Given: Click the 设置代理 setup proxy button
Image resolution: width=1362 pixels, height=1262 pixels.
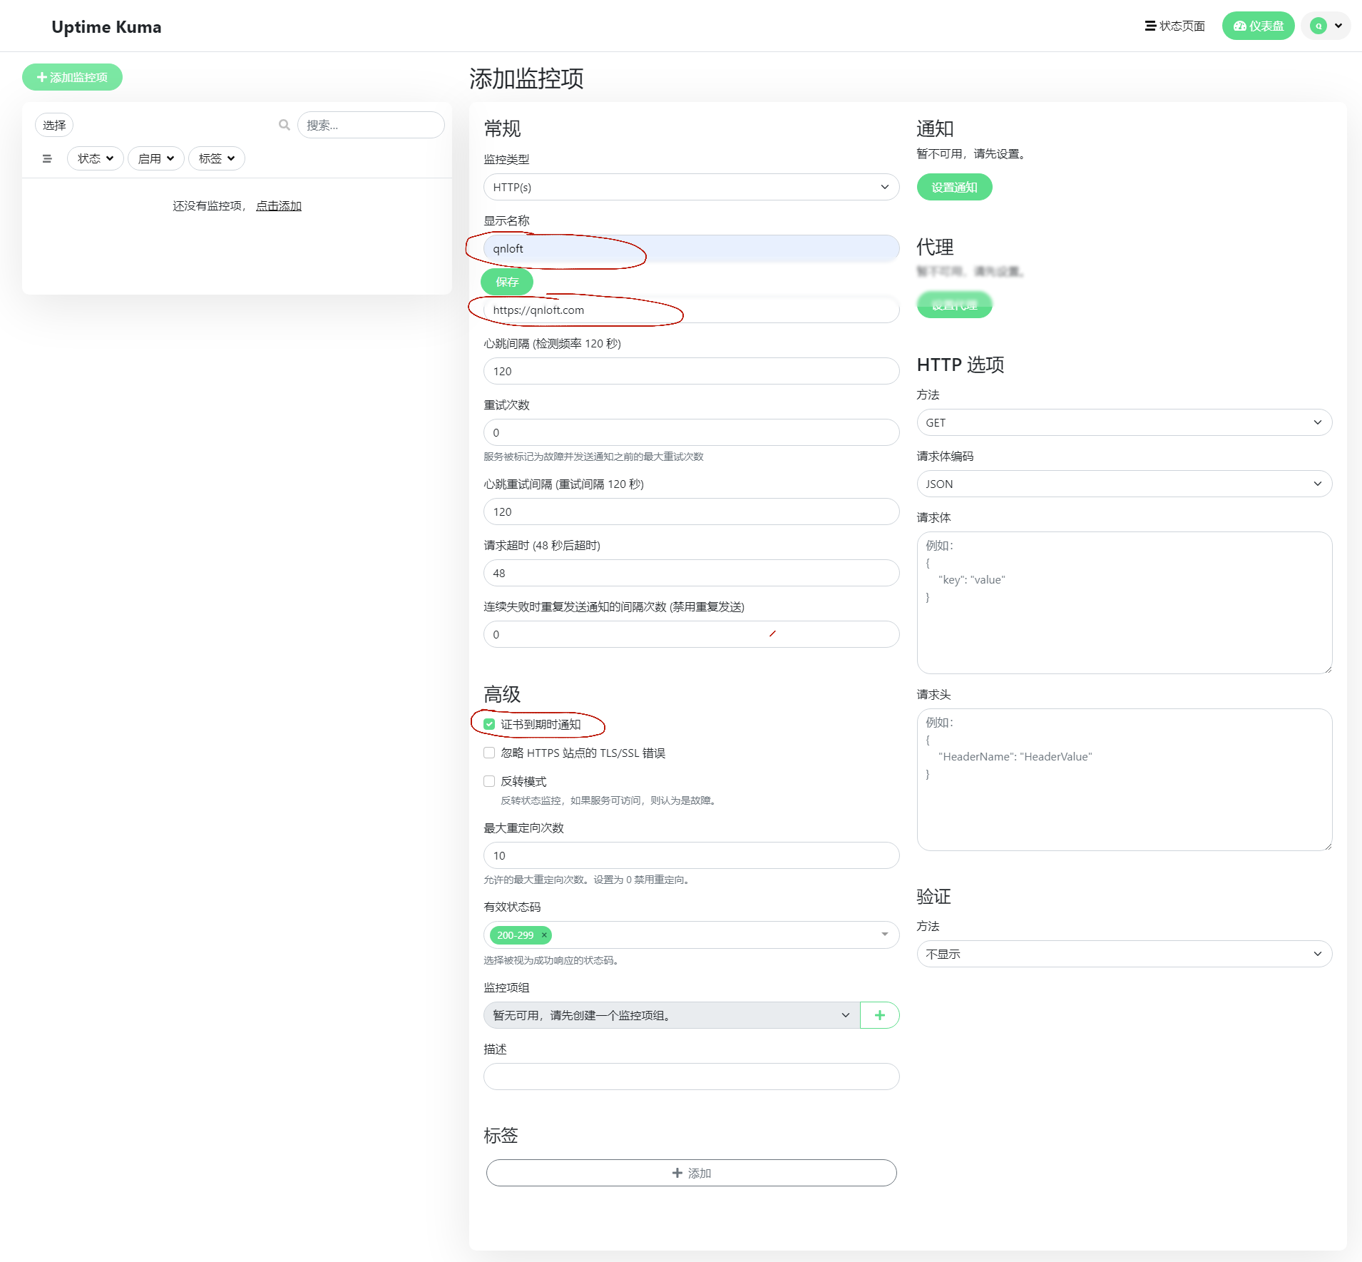Looking at the screenshot, I should [x=954, y=305].
